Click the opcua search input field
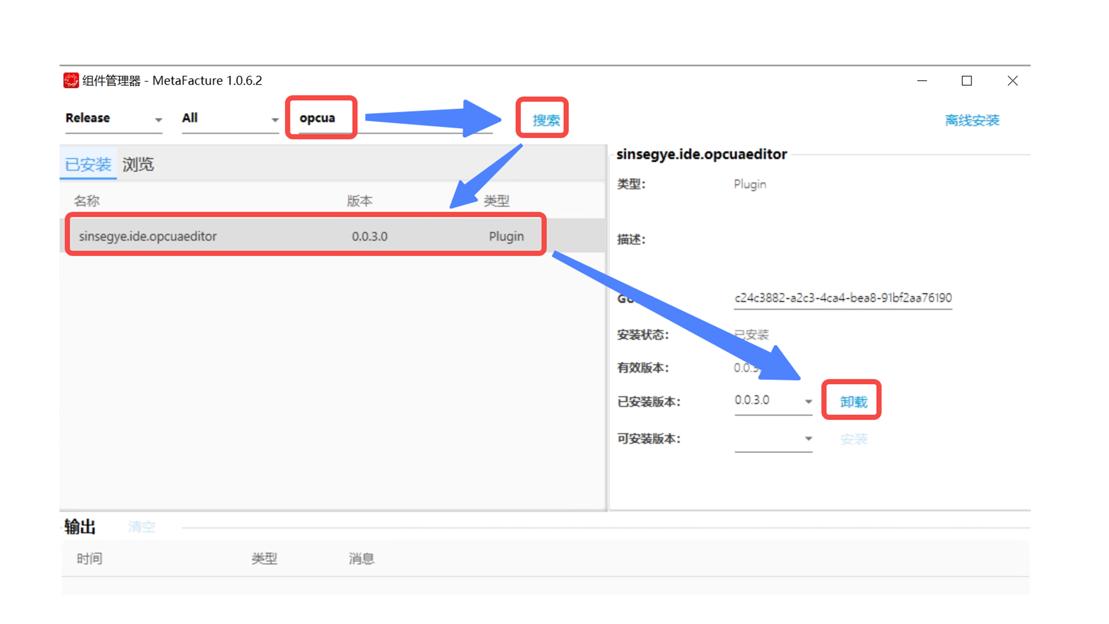Screen dimensions: 1109x624 coord(321,118)
